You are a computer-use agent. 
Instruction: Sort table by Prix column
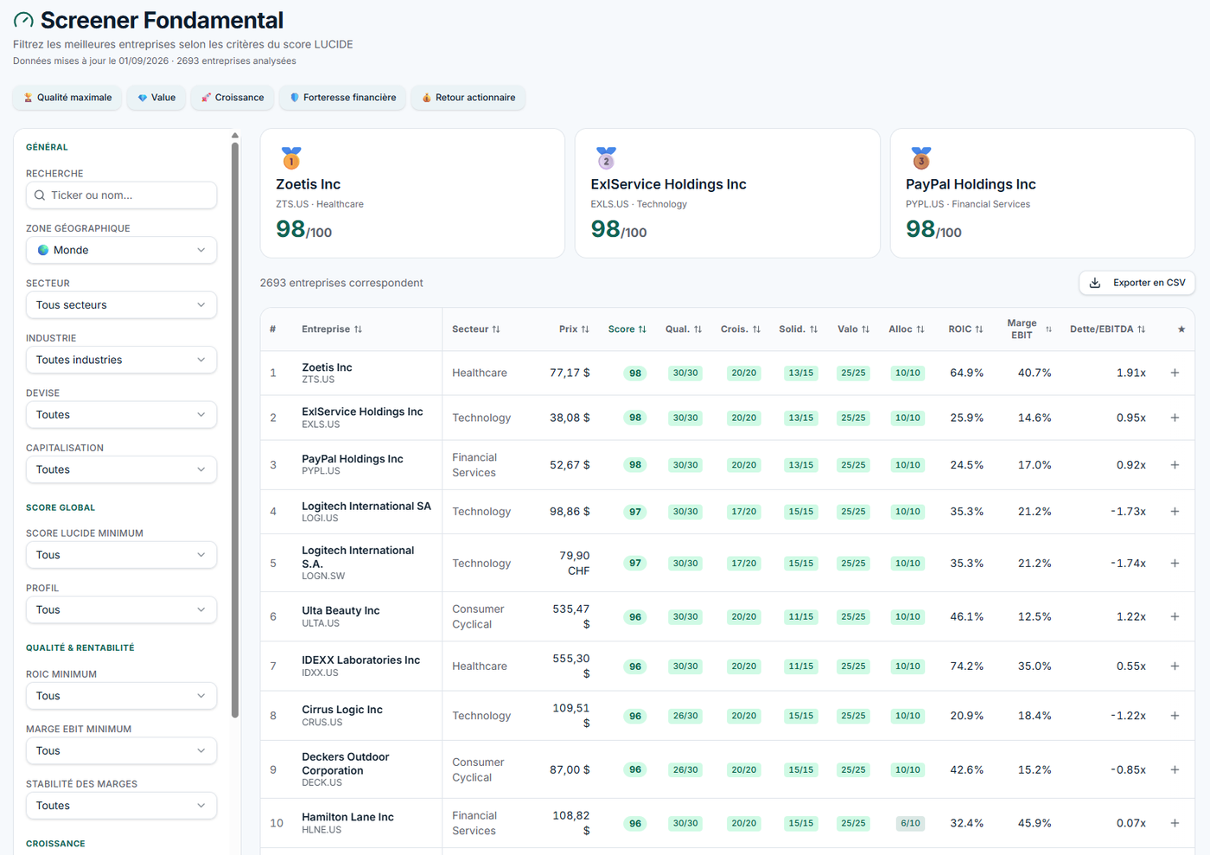[574, 329]
